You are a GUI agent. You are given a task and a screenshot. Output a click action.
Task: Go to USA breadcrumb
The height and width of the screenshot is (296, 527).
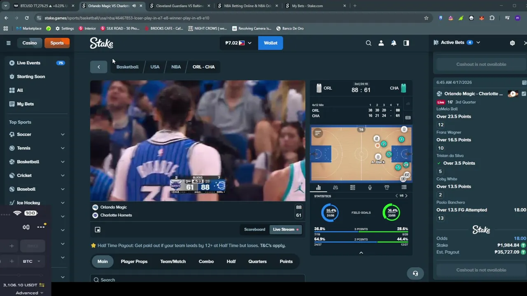[x=155, y=67]
